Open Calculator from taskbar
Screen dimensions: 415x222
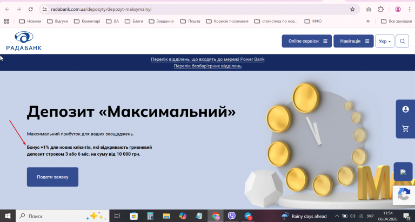click(x=150, y=216)
